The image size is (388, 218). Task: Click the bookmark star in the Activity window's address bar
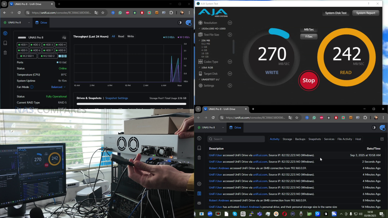pyautogui.click(x=297, y=118)
